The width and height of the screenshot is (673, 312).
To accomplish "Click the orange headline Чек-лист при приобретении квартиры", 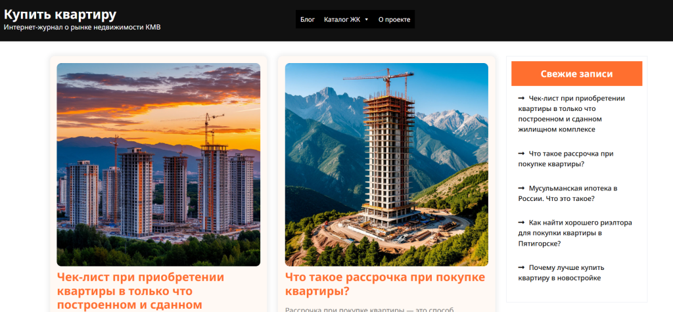I will (x=141, y=291).
